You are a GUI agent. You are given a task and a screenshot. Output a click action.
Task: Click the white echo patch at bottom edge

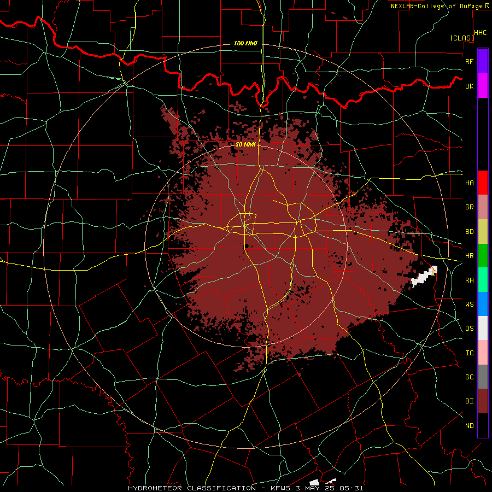315,482
